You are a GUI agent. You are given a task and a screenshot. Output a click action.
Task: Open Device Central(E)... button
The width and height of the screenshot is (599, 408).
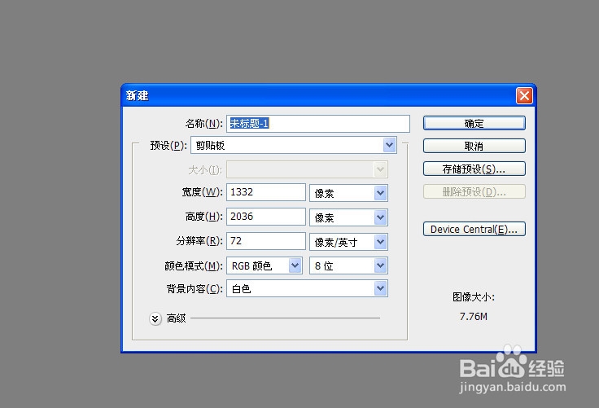(474, 229)
